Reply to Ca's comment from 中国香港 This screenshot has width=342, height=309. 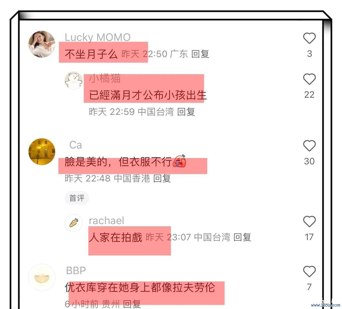[162, 178]
